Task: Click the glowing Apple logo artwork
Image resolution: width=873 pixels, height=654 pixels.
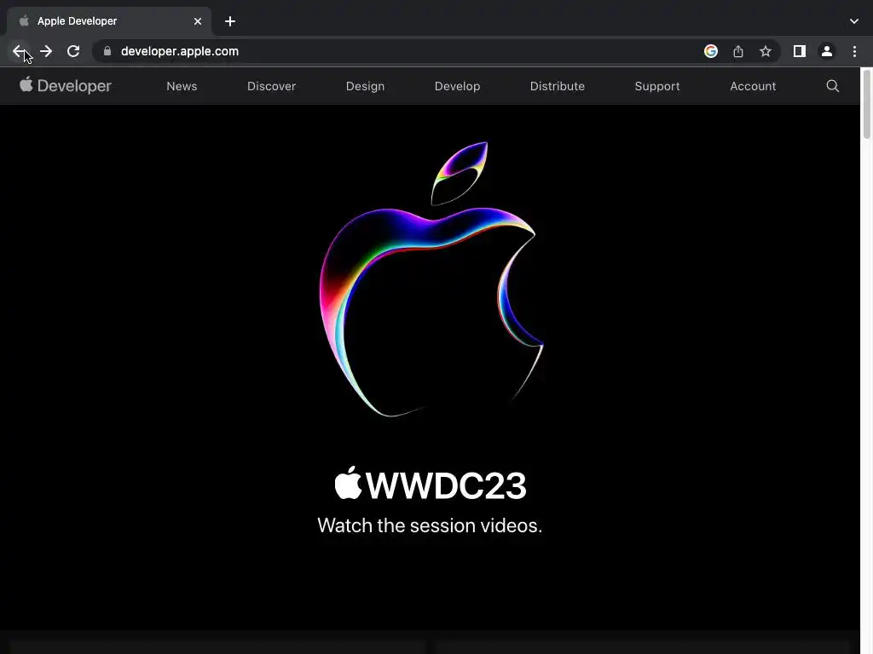Action: (x=431, y=279)
